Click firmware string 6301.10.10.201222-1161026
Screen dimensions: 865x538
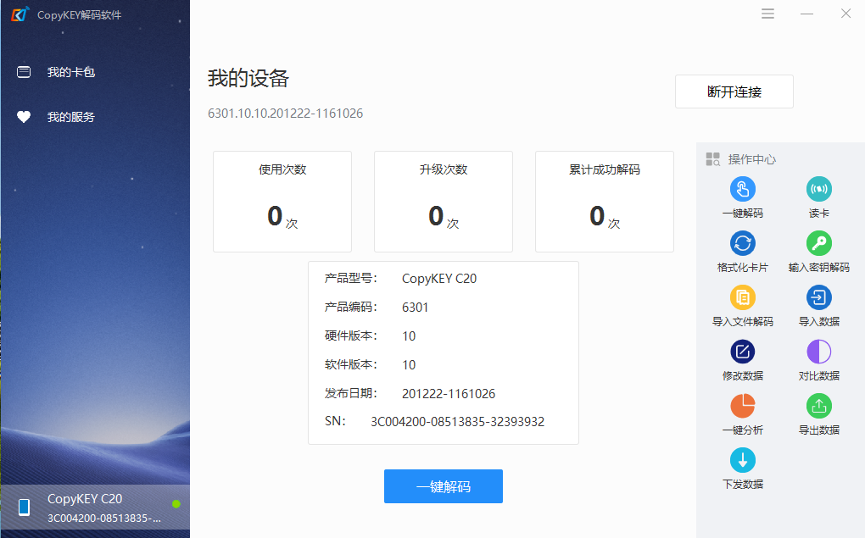(285, 114)
